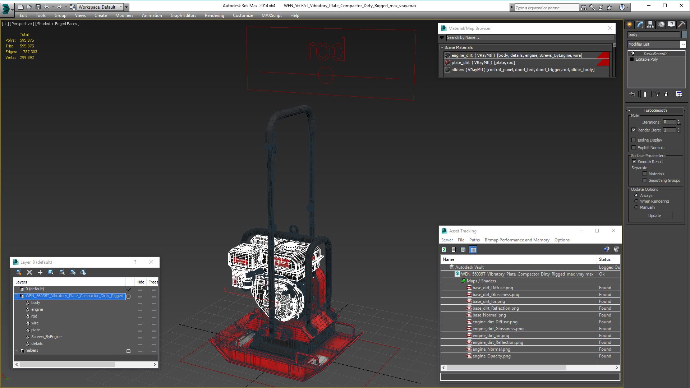Click the Perspective viewport label

click(22, 24)
